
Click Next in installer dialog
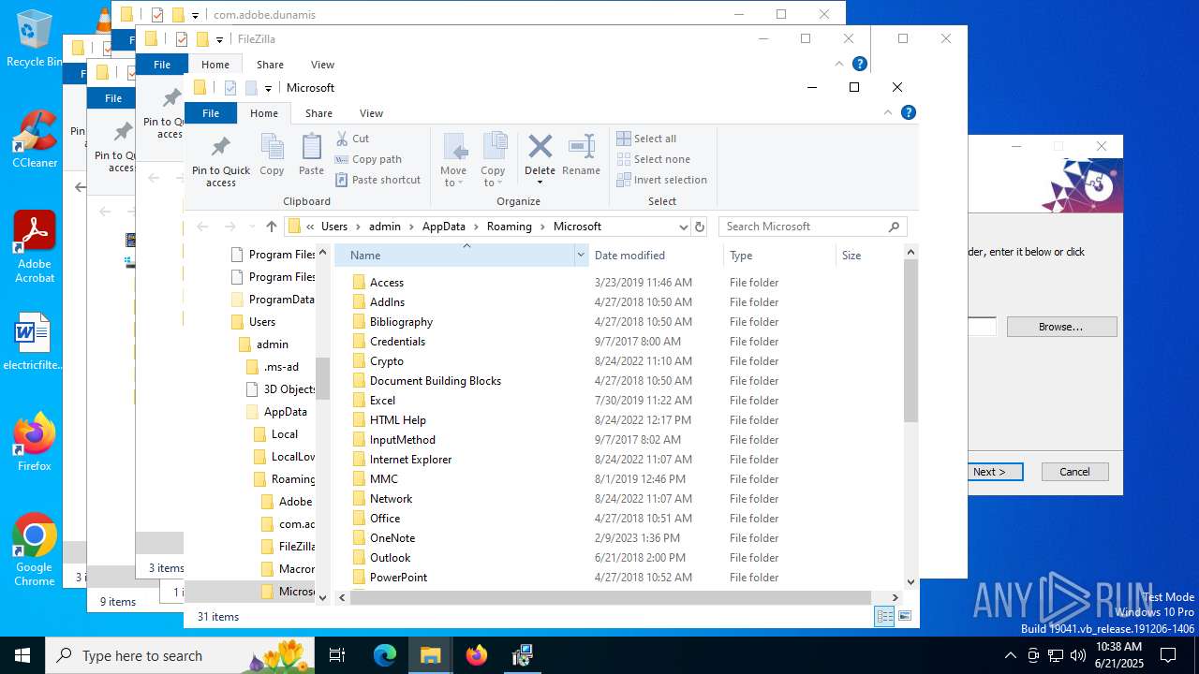pos(994,472)
